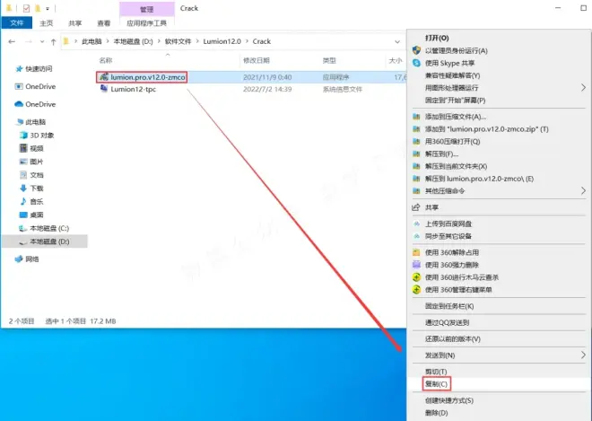Choose 添加到 "lumion.pro.v12.0-zmco.zip" (T)
Screen dimensions: 592x421
pos(487,129)
